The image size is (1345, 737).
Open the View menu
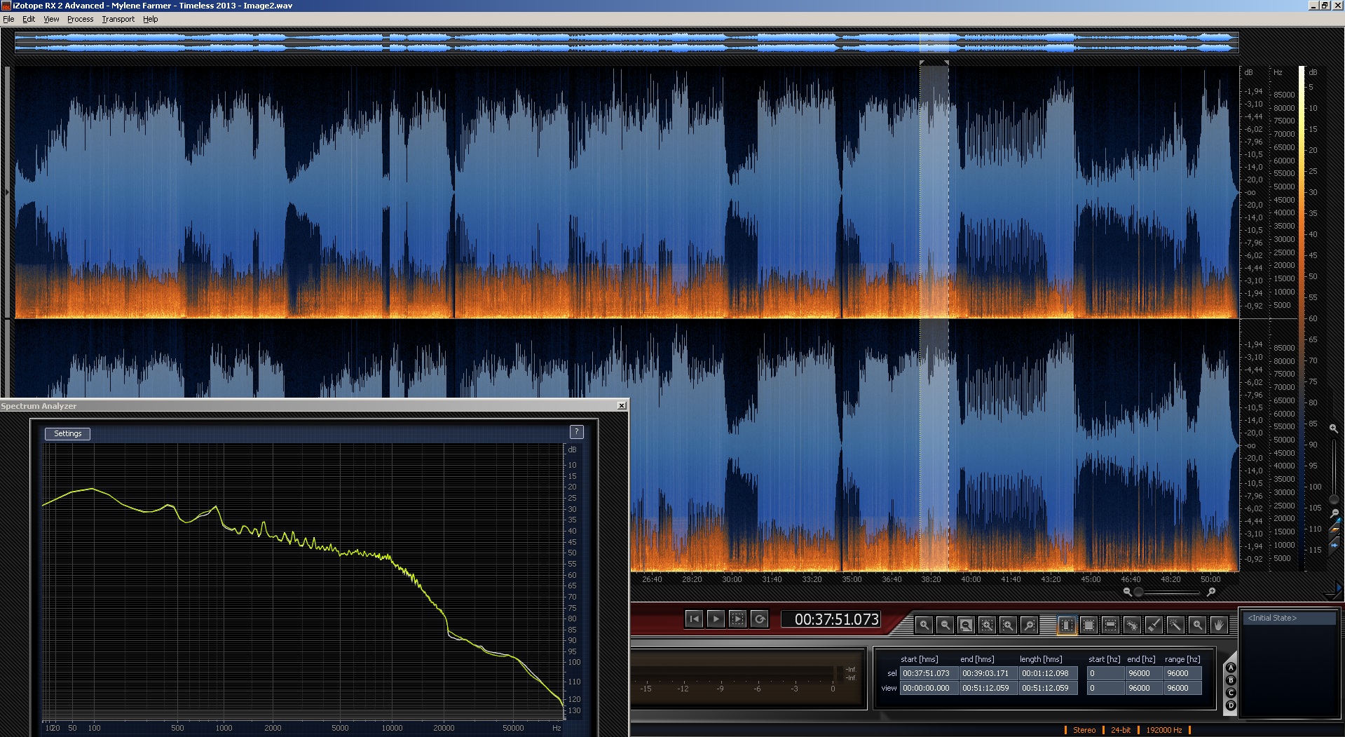click(x=51, y=19)
